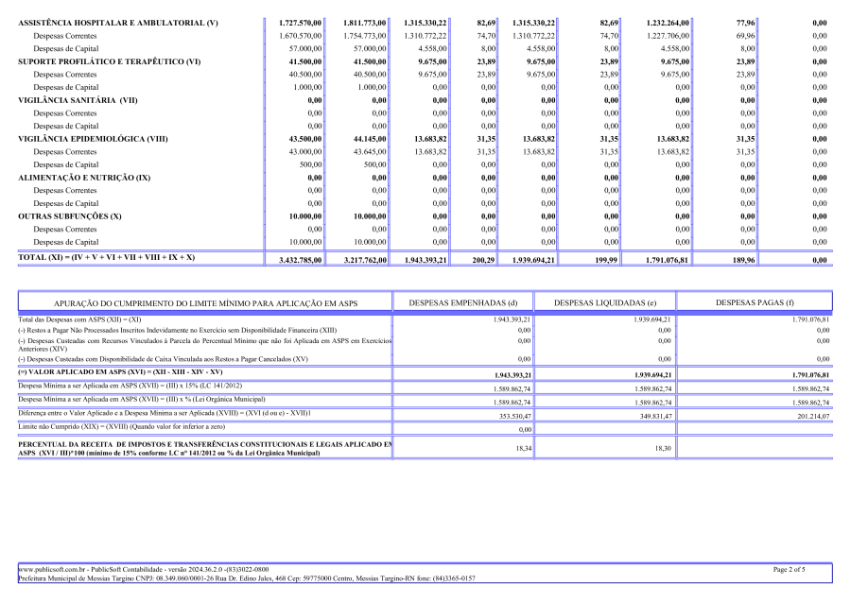Select the 1.727.570,00 value in the first row
The height and width of the screenshot is (602, 851).
pyautogui.click(x=301, y=22)
